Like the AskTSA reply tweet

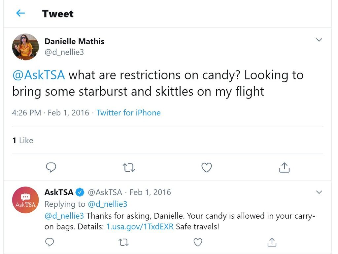click(x=198, y=242)
